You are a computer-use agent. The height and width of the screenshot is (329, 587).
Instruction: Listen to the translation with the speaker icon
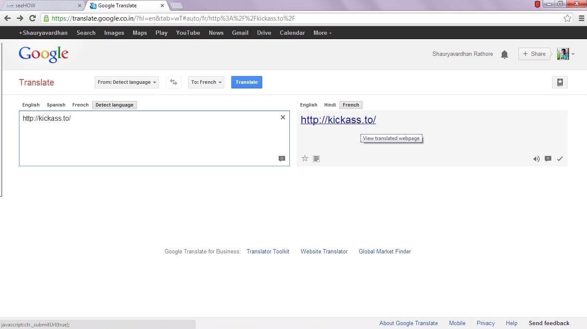pos(536,158)
